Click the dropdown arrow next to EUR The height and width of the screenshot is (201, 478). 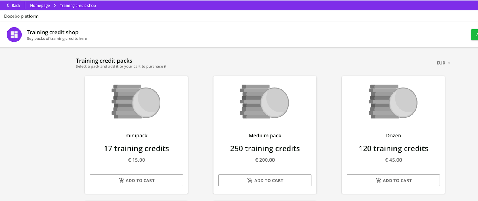pyautogui.click(x=449, y=63)
